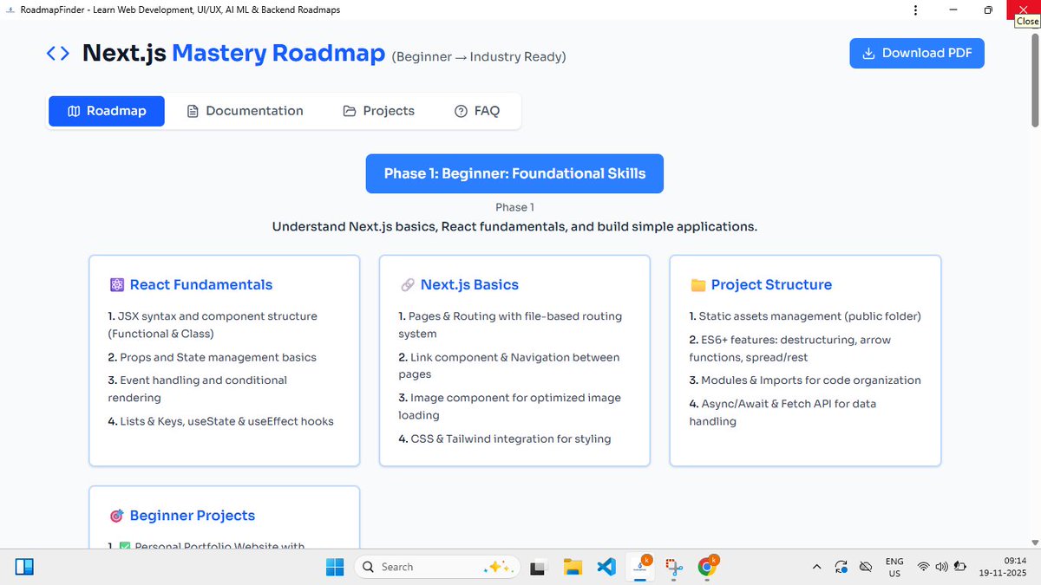Click the React Fundamentals heading

(x=201, y=285)
